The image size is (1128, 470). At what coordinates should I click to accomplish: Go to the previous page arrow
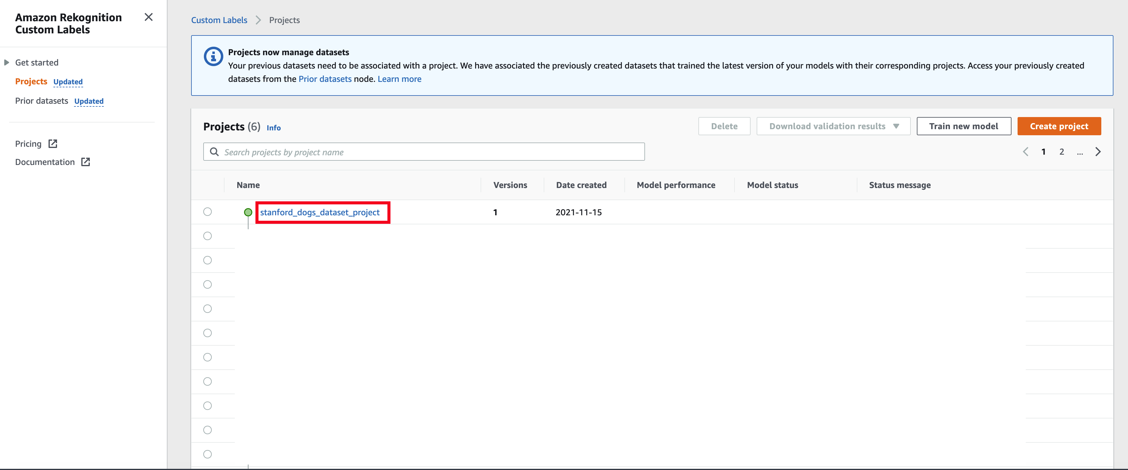click(1025, 152)
